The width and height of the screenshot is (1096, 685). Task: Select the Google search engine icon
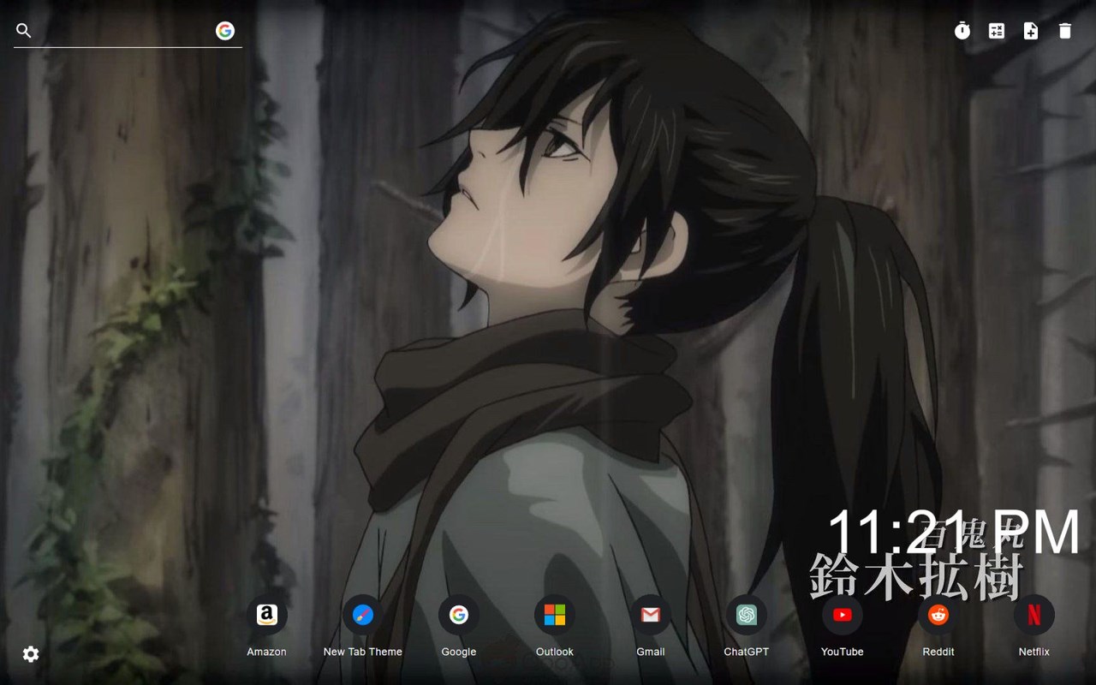click(225, 31)
